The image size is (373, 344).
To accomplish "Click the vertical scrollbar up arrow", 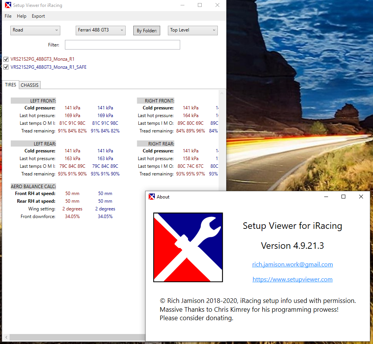I will point(222,93).
